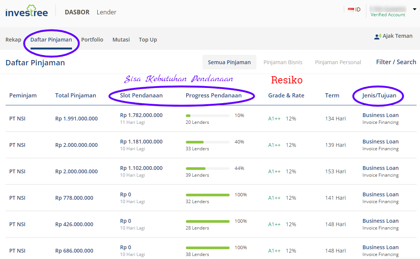Open the Business Loan link with 134 Hari term
Screen dimensions: 420x259
[x=380, y=115]
